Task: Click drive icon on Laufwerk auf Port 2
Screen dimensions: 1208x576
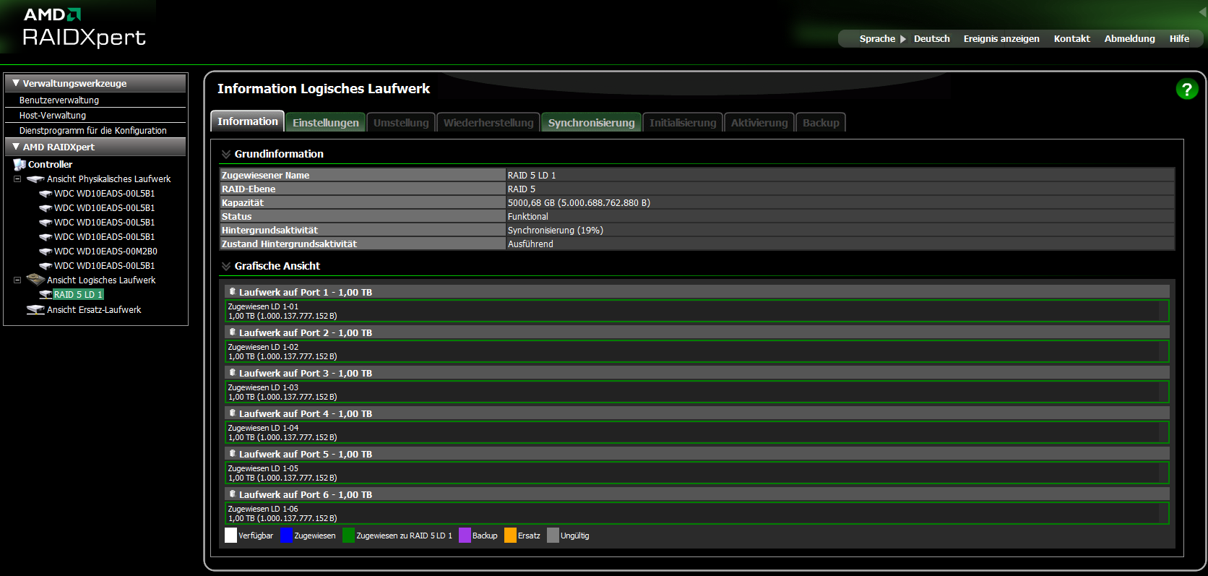Action: (x=233, y=332)
